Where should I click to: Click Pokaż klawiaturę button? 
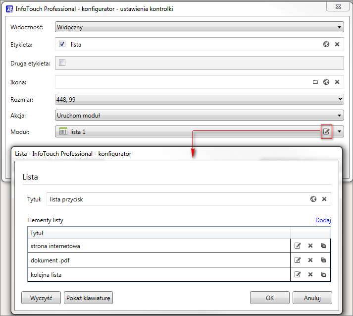[x=88, y=298]
